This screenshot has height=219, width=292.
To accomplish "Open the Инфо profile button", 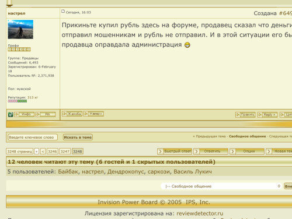I will pos(25,114).
